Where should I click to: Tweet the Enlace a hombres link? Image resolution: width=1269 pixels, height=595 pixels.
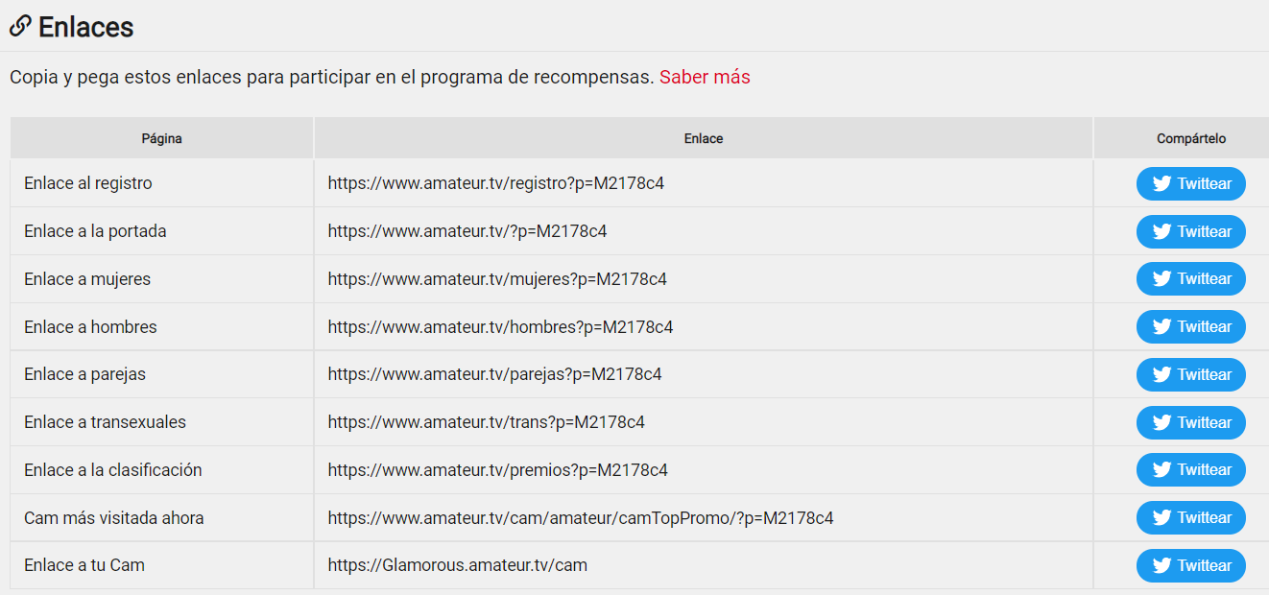(x=1190, y=326)
